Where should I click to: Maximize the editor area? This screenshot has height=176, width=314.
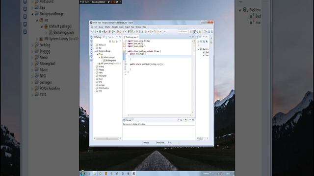click(x=193, y=37)
